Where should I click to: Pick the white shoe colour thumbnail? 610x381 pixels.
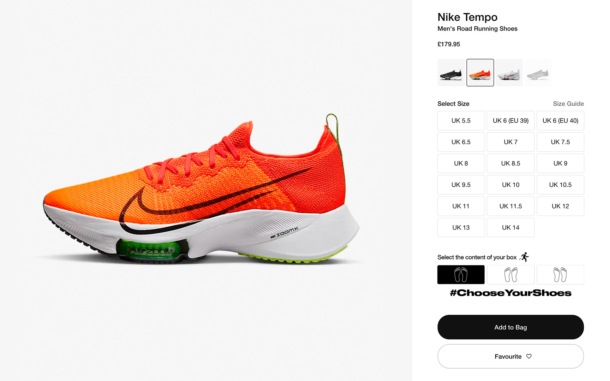[509, 73]
